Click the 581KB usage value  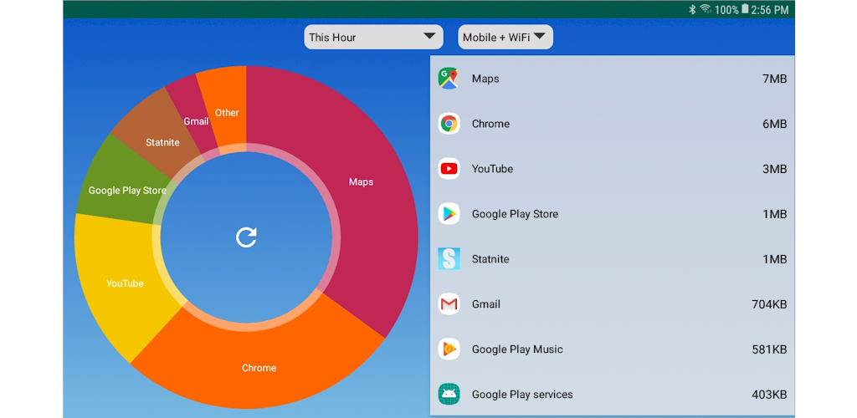[x=770, y=349]
